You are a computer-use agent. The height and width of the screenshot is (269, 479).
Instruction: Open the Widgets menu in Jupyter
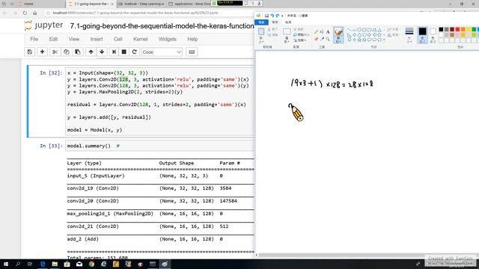point(167,39)
